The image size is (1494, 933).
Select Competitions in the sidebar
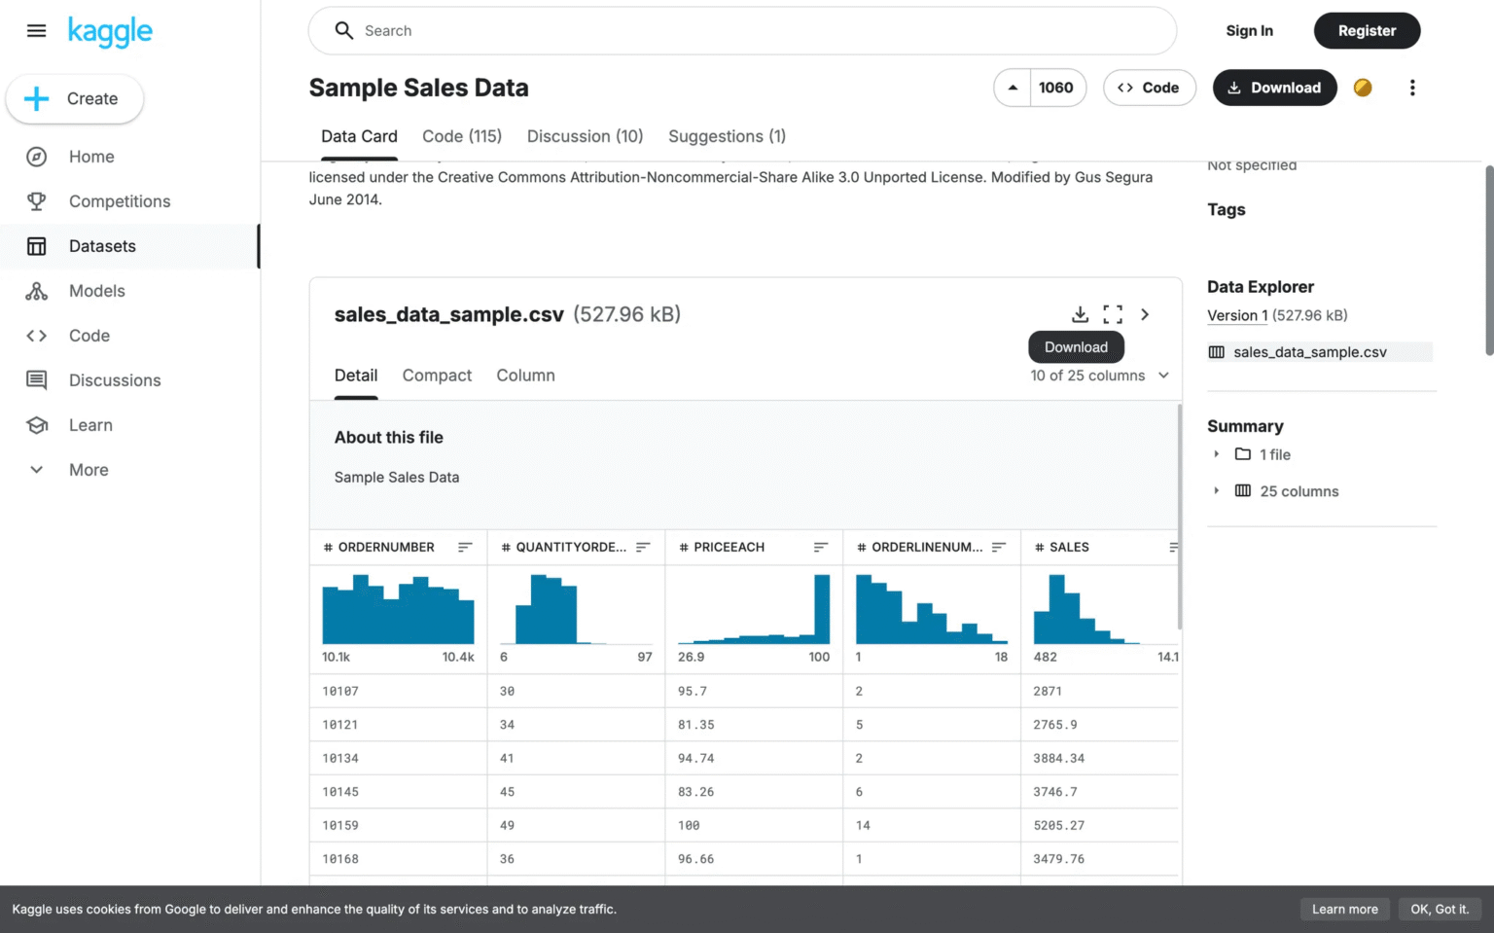pos(119,201)
